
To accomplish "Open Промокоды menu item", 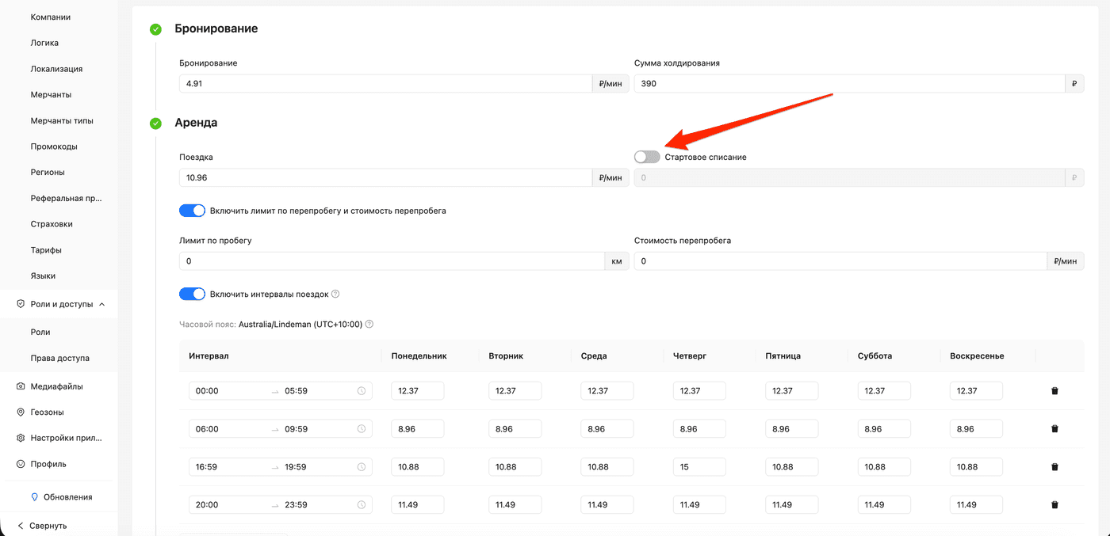I will coord(54,146).
